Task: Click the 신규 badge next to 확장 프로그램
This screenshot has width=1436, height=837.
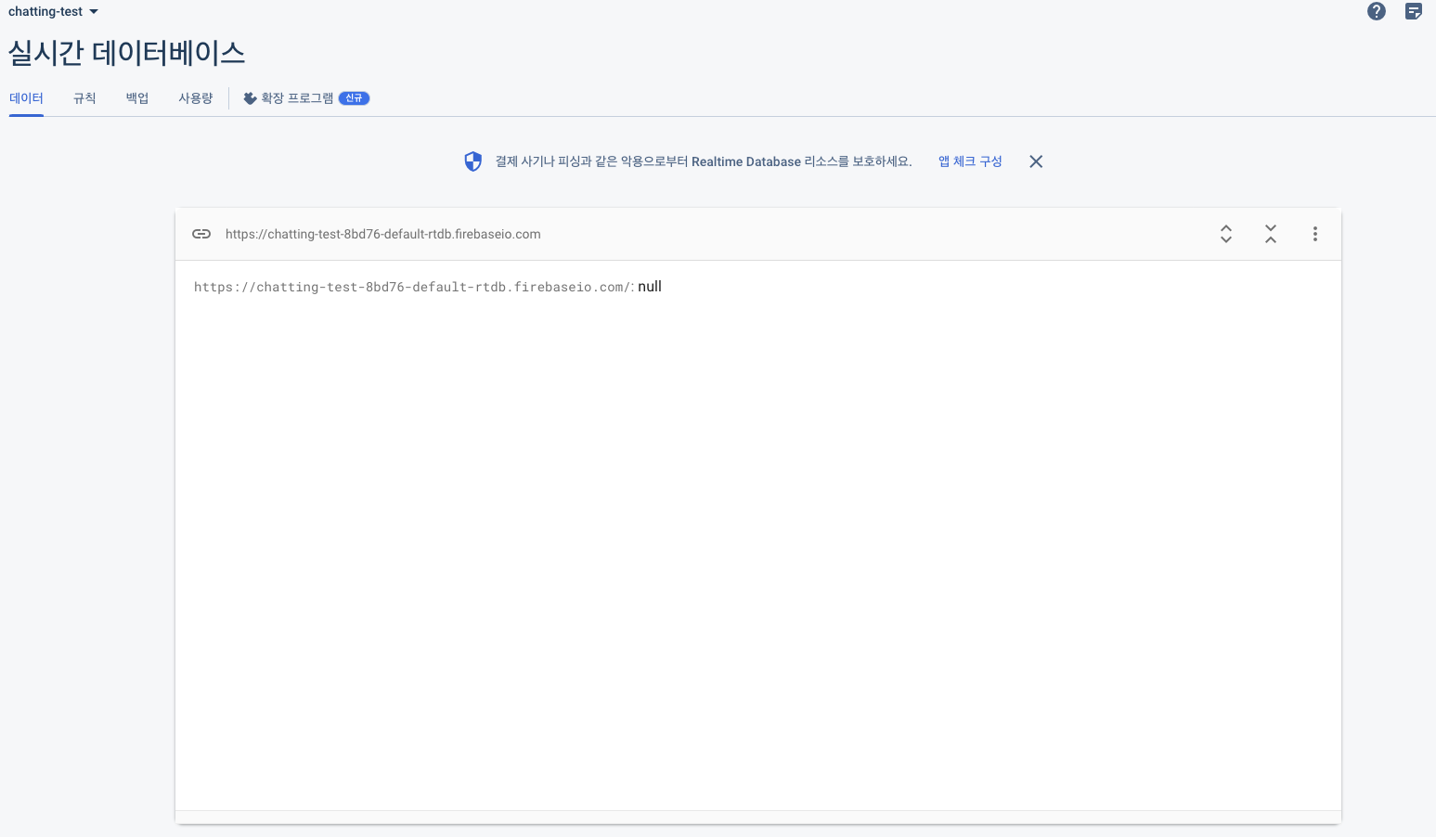Action: point(354,98)
